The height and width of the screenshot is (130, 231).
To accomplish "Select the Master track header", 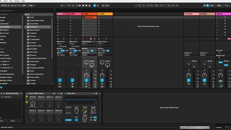I will 223,14.
